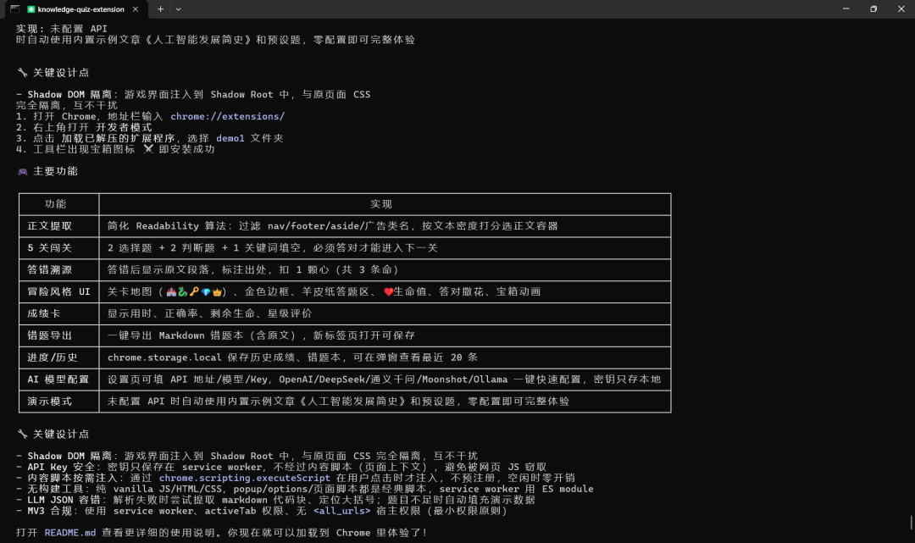The height and width of the screenshot is (543, 915).
Task: Click the game controller emoji beside 主要功能
Action: coord(23,171)
